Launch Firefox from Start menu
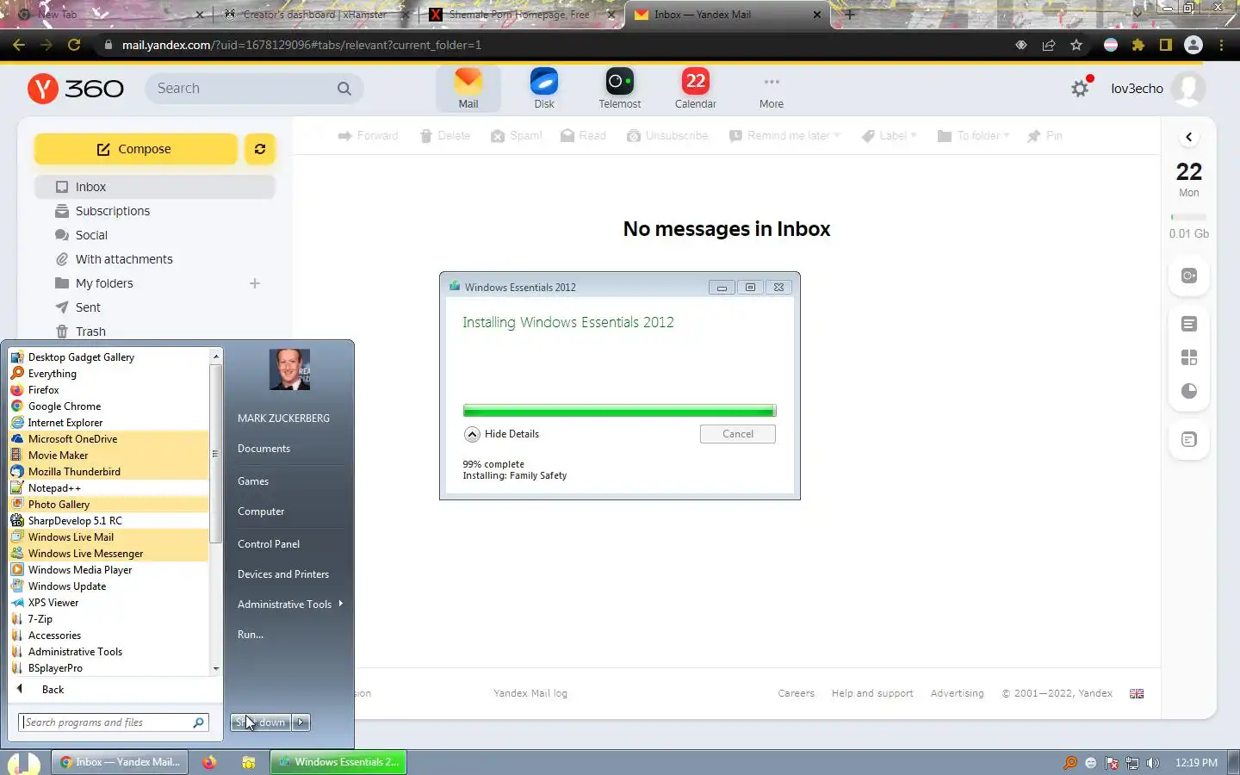1240x775 pixels. [108, 390]
